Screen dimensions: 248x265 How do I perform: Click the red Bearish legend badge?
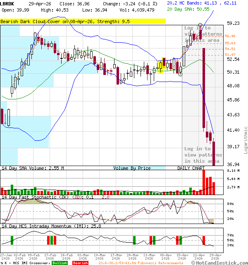(x=80, y=263)
